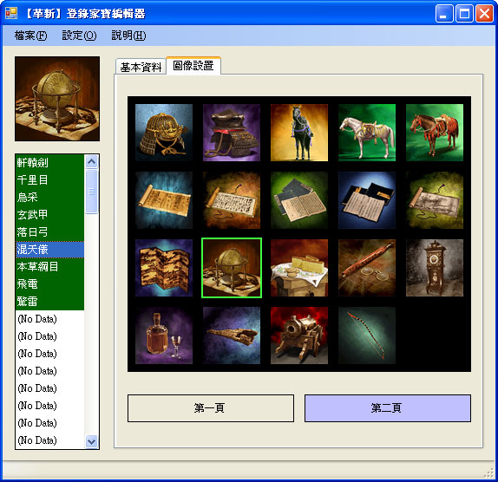This screenshot has height=482, width=498.
Task: Go to 第二頁 of images
Action: pos(388,408)
